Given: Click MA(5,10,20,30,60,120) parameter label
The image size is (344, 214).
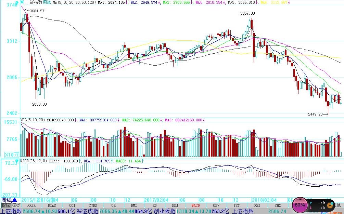Looking at the screenshot, I should pyautogui.click(x=74, y=2).
